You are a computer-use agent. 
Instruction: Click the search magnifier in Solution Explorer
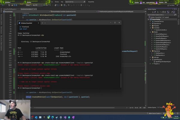click(175, 15)
